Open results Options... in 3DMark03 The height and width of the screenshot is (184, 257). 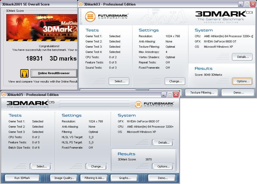point(242,81)
